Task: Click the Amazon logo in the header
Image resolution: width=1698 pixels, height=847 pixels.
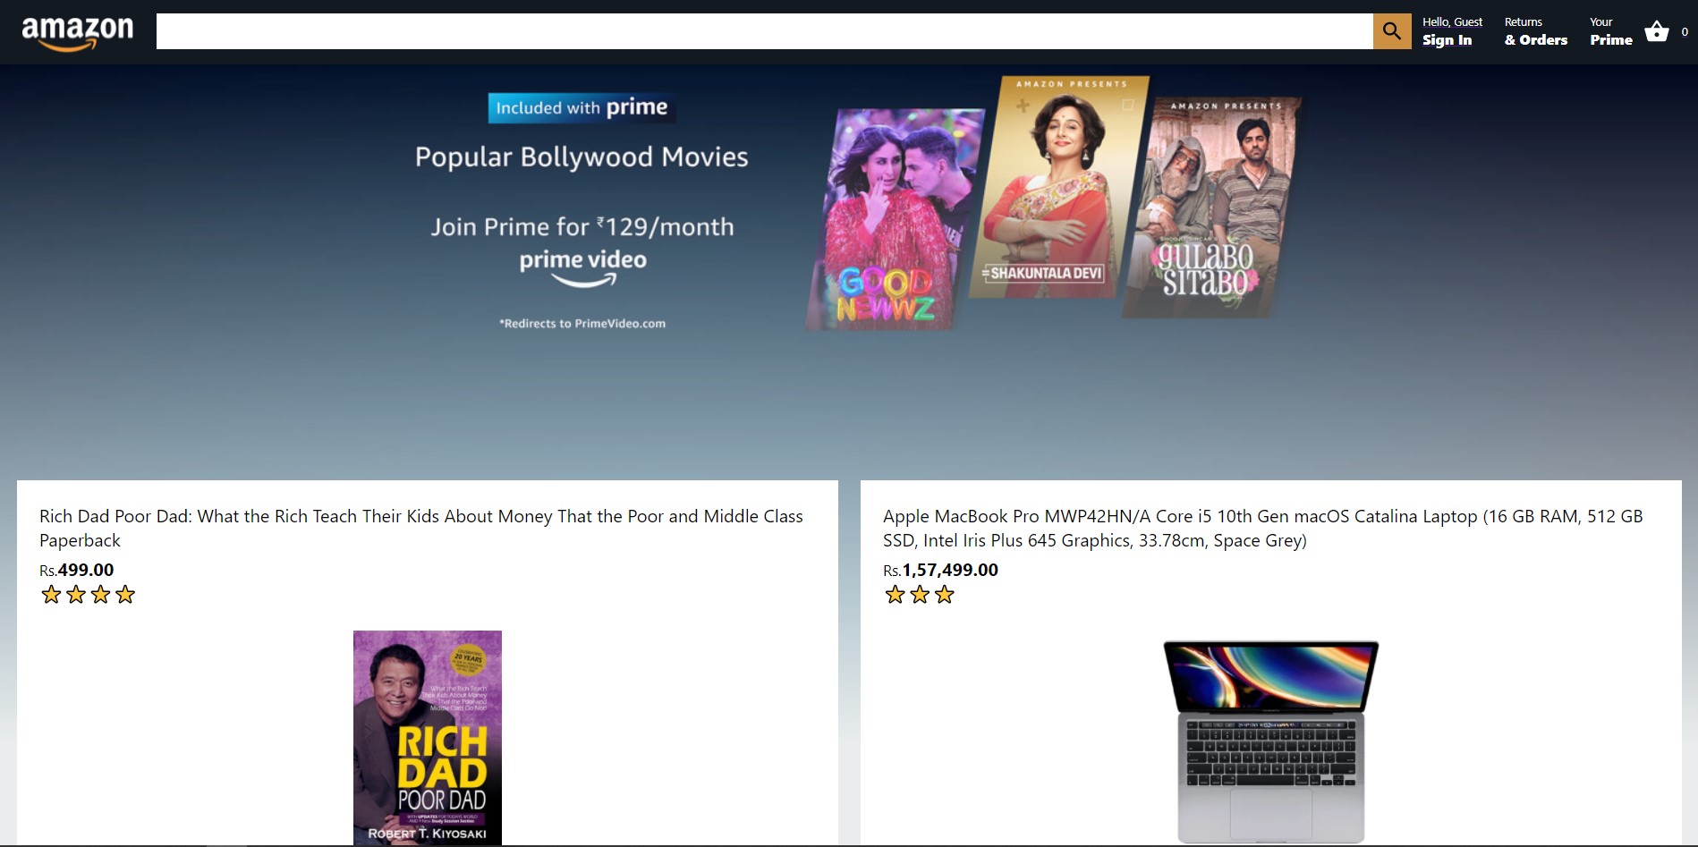Action: coord(78,33)
